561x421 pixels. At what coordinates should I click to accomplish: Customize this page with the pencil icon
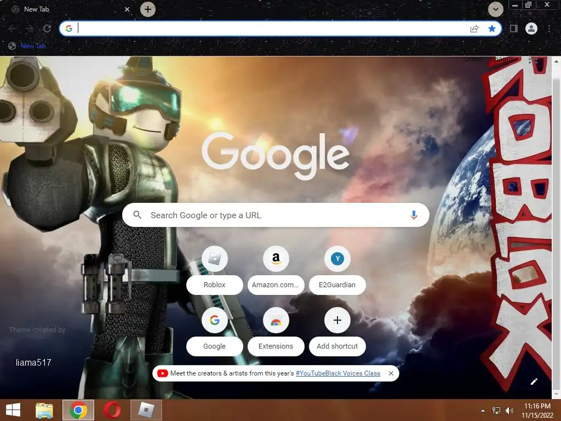pyautogui.click(x=534, y=382)
